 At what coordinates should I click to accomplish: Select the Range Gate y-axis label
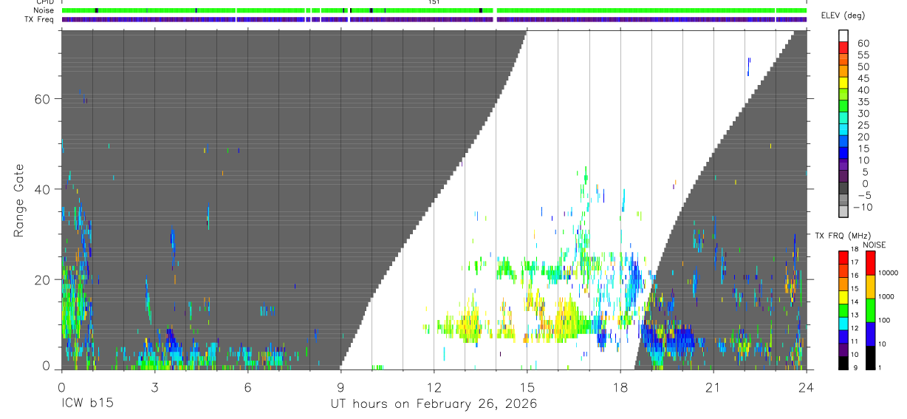click(21, 200)
